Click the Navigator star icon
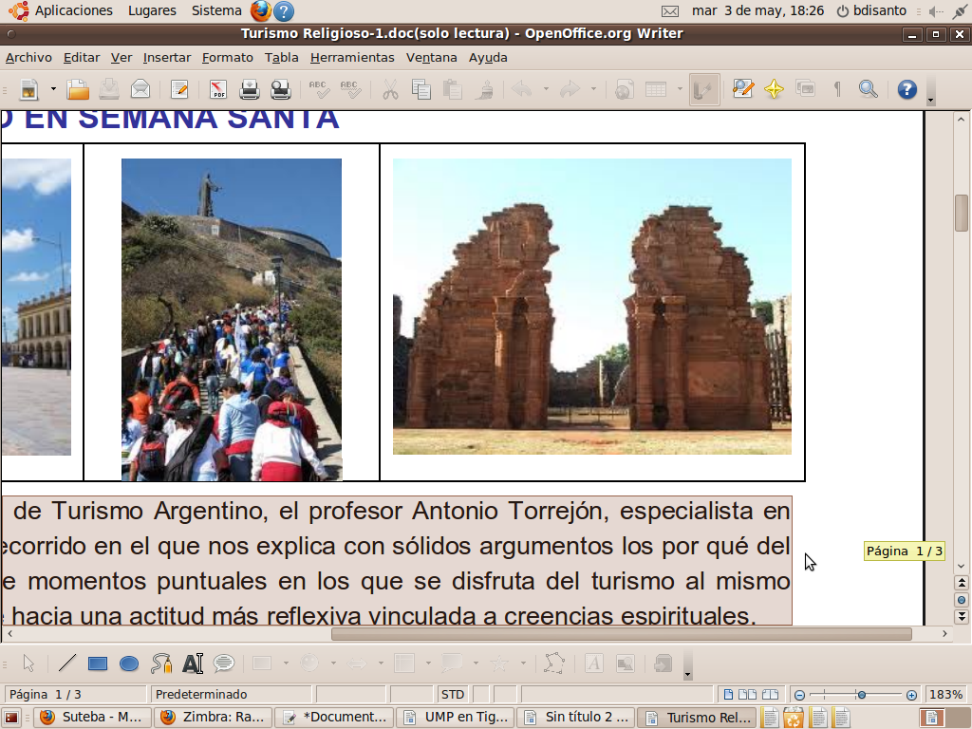Screen dimensions: 972x729 [774, 89]
